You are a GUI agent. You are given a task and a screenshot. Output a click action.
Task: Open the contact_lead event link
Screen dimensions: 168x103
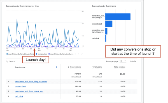point(20,86)
